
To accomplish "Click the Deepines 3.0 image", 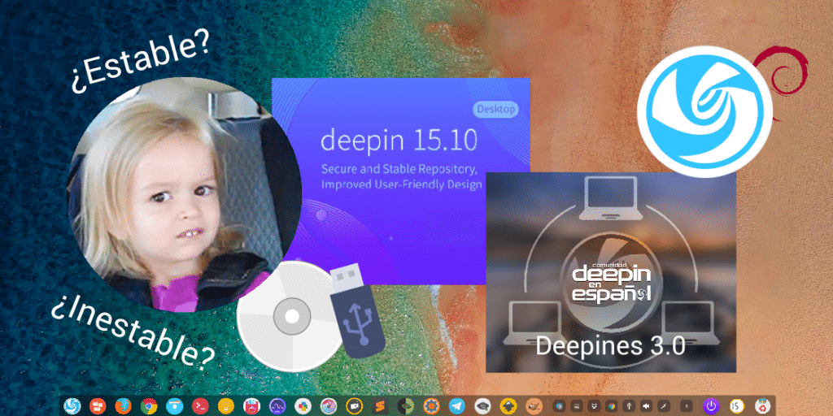I will click(x=610, y=272).
